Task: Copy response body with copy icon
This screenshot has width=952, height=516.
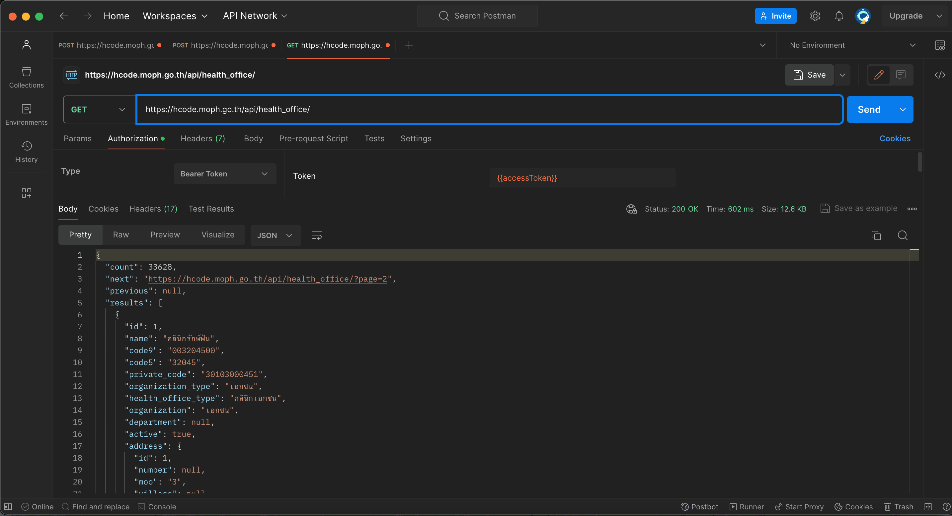Action: click(876, 235)
